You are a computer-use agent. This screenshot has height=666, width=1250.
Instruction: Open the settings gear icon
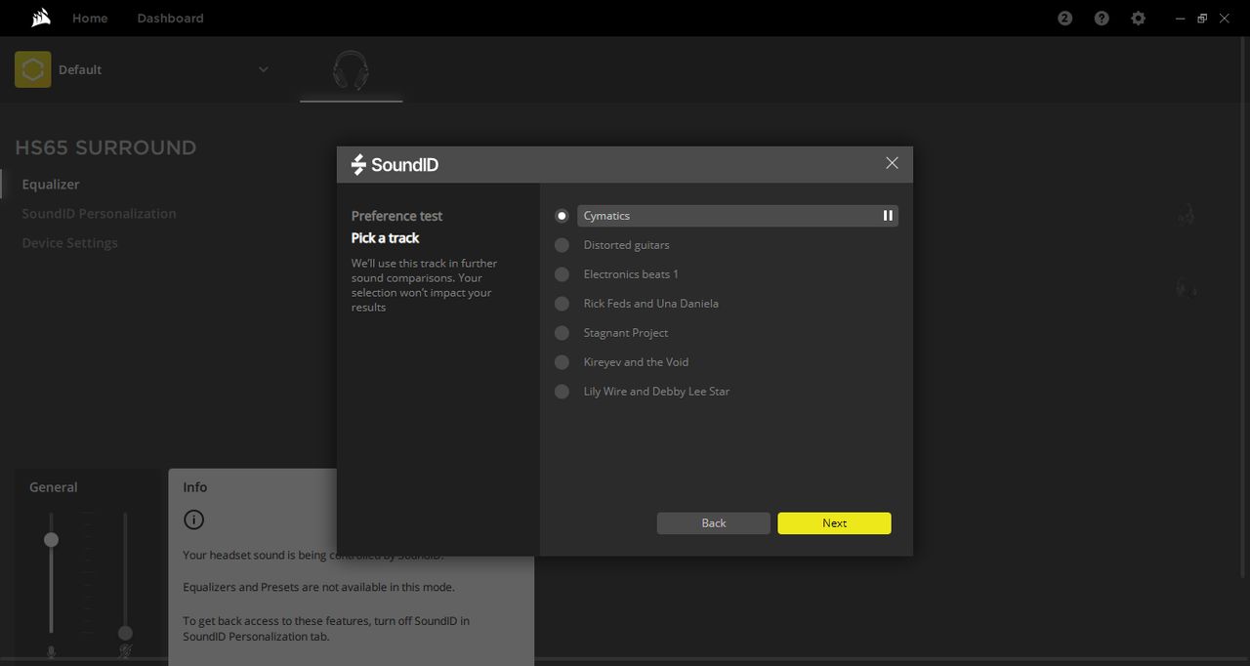click(1138, 19)
